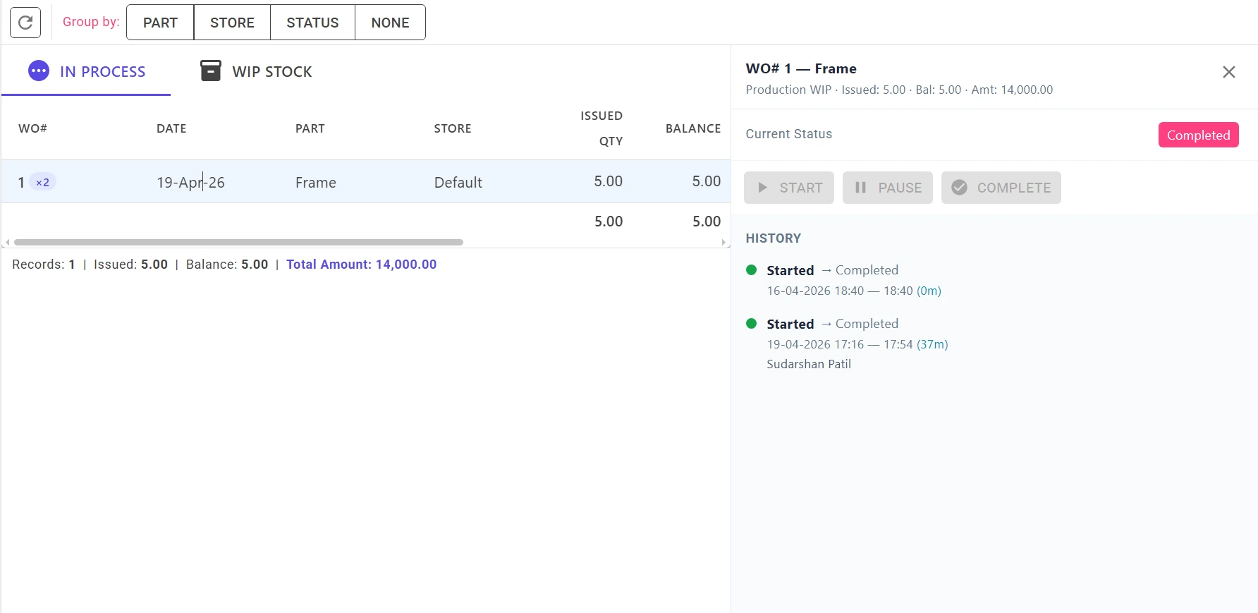The height and width of the screenshot is (613, 1258).
Task: Select the Frame part cell
Action: 316,182
